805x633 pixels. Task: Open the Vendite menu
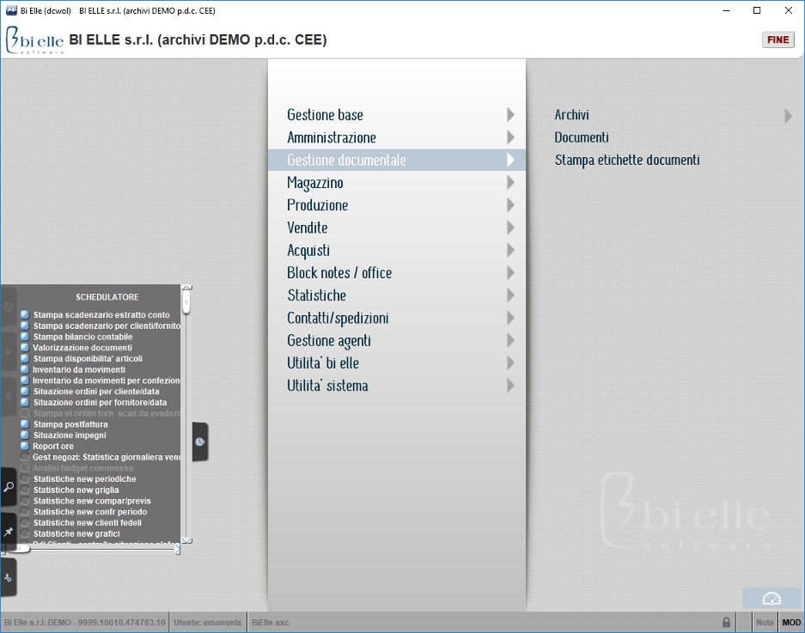coord(307,228)
